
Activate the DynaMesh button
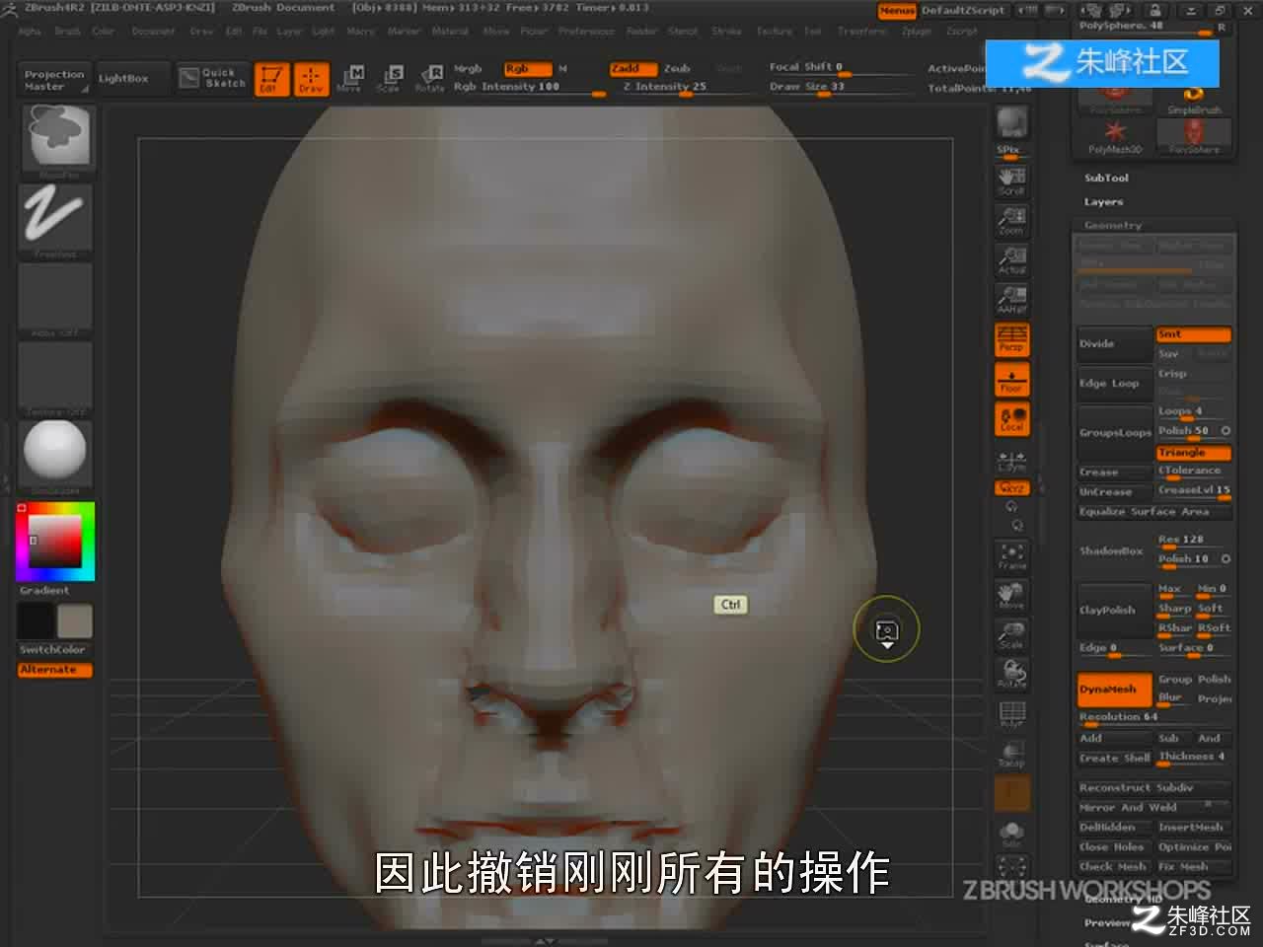point(1115,690)
